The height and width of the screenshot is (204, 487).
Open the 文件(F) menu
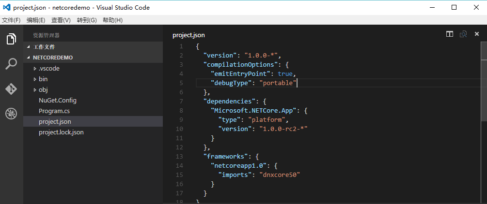click(x=11, y=20)
